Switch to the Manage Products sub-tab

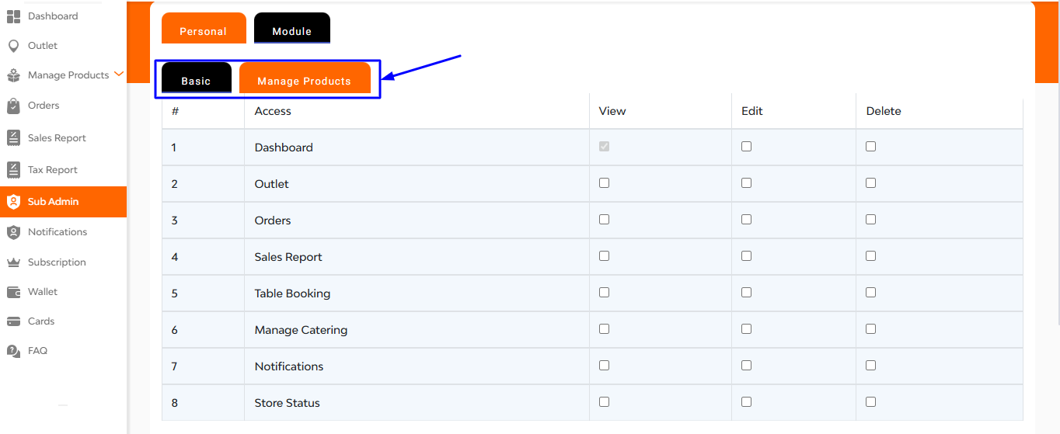pyautogui.click(x=305, y=78)
